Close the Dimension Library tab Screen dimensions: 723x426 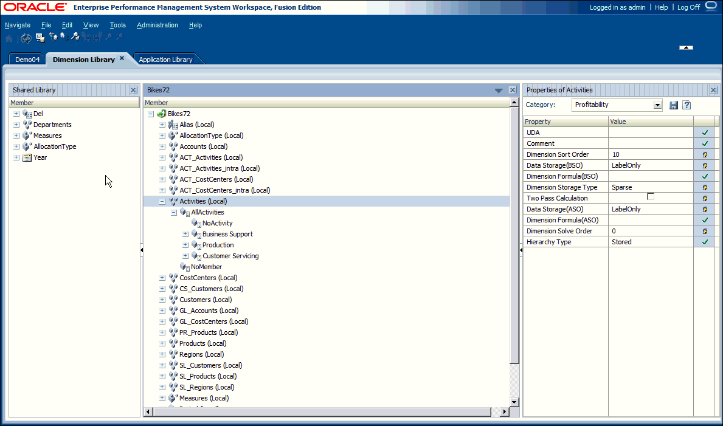[122, 58]
